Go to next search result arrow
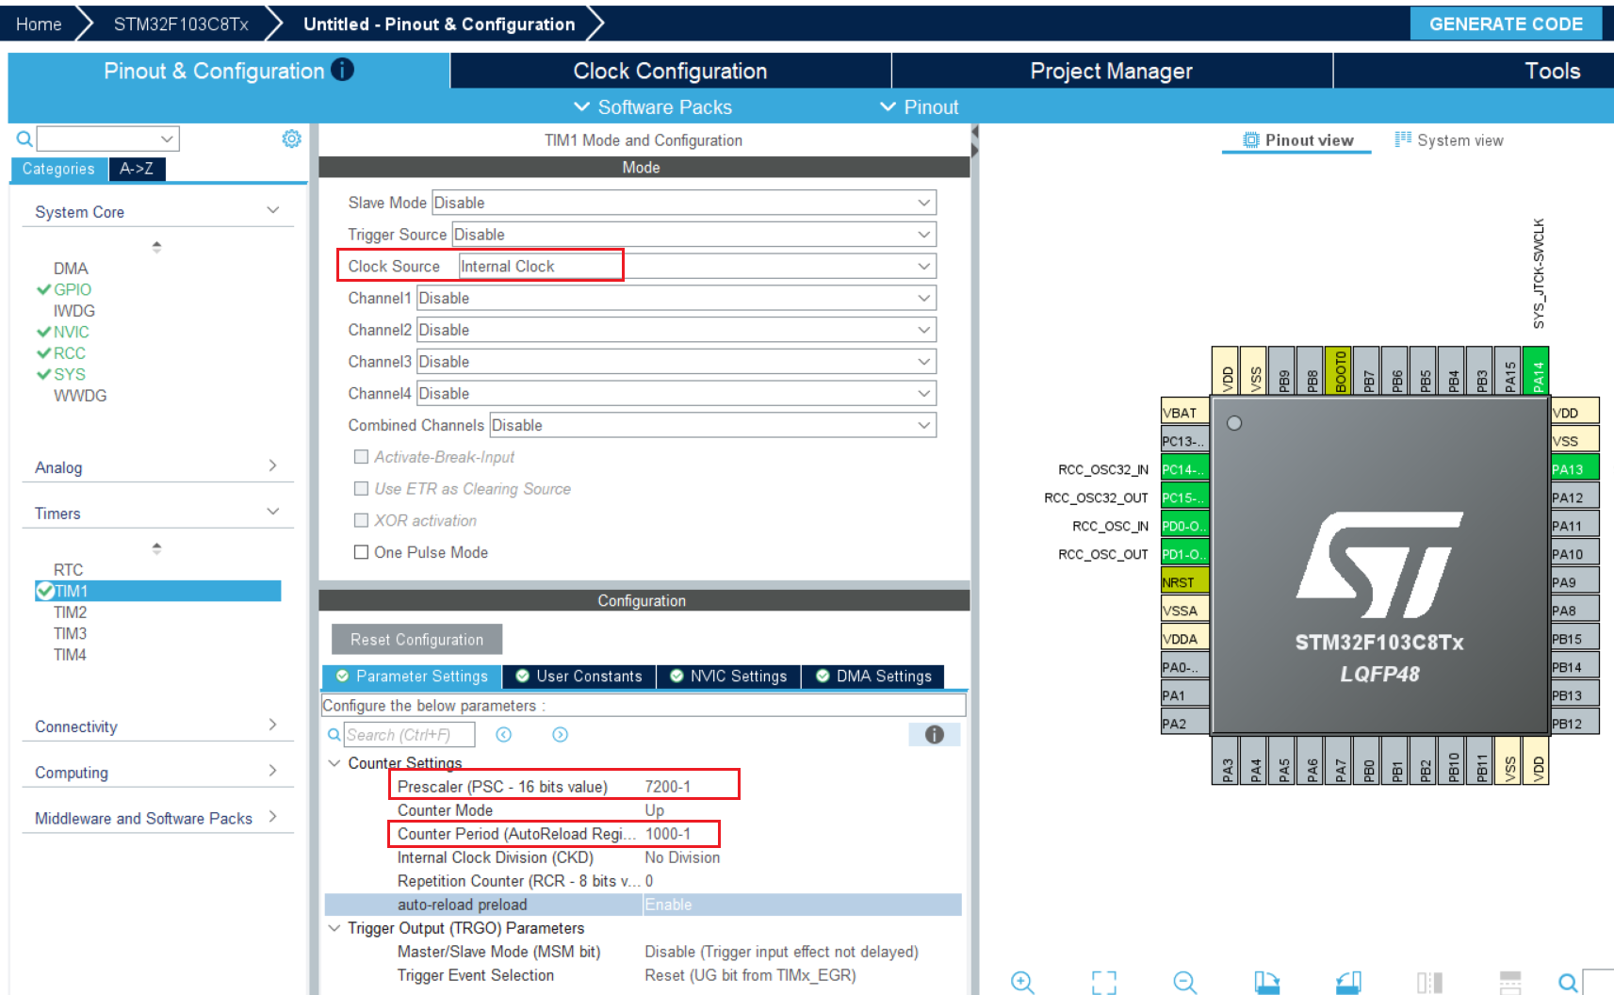This screenshot has height=995, width=1614. pos(561,735)
